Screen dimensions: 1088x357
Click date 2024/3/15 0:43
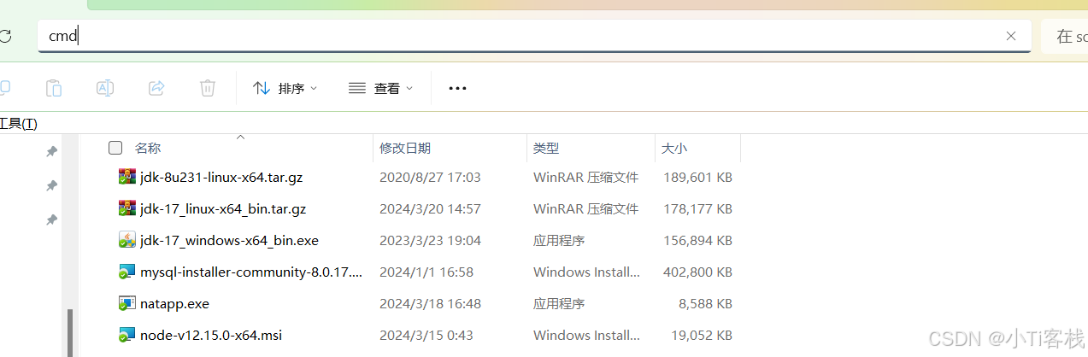(426, 335)
